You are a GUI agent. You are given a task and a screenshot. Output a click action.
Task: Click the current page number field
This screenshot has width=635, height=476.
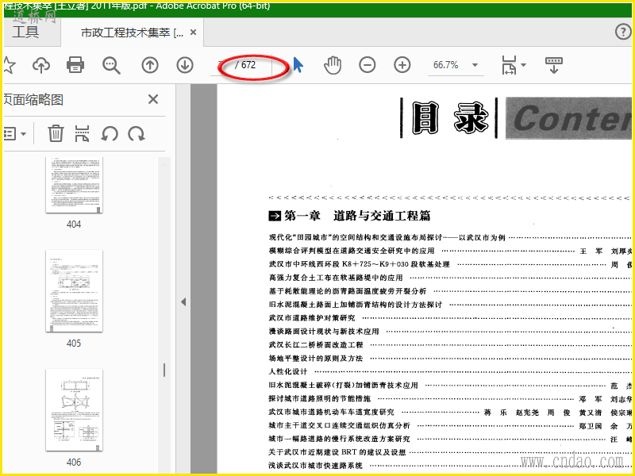[224, 65]
